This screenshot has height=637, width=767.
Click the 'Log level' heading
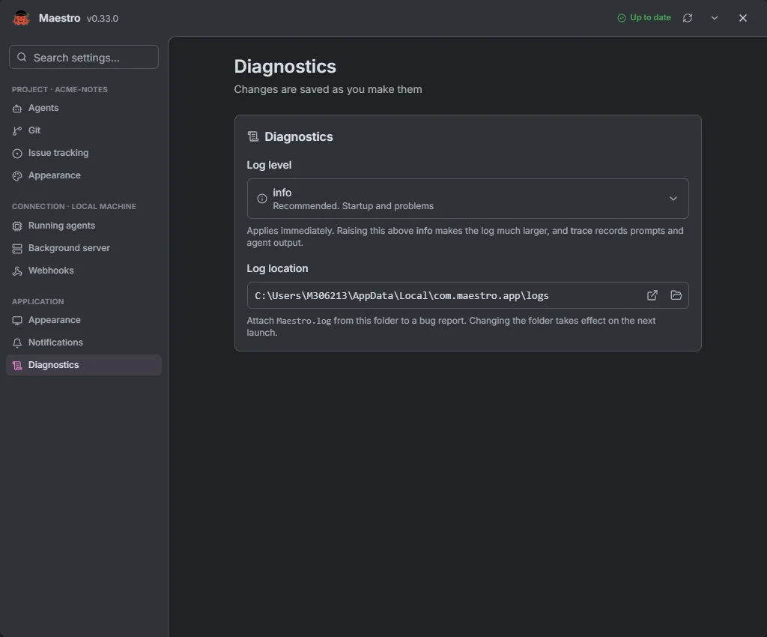click(x=269, y=166)
